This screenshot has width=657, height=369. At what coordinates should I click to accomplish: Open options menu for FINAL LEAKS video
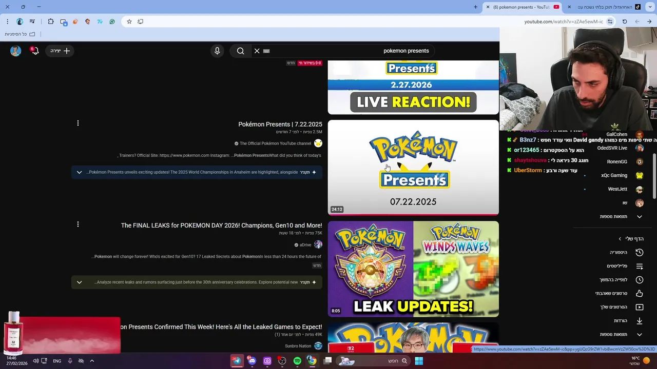pyautogui.click(x=78, y=224)
